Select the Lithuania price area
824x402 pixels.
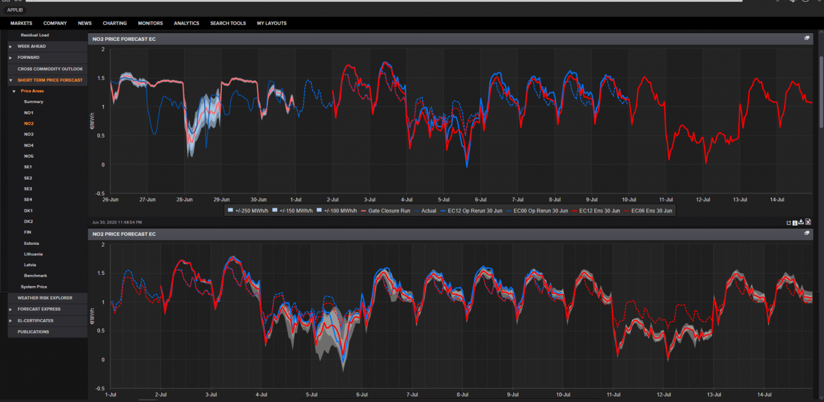[34, 254]
